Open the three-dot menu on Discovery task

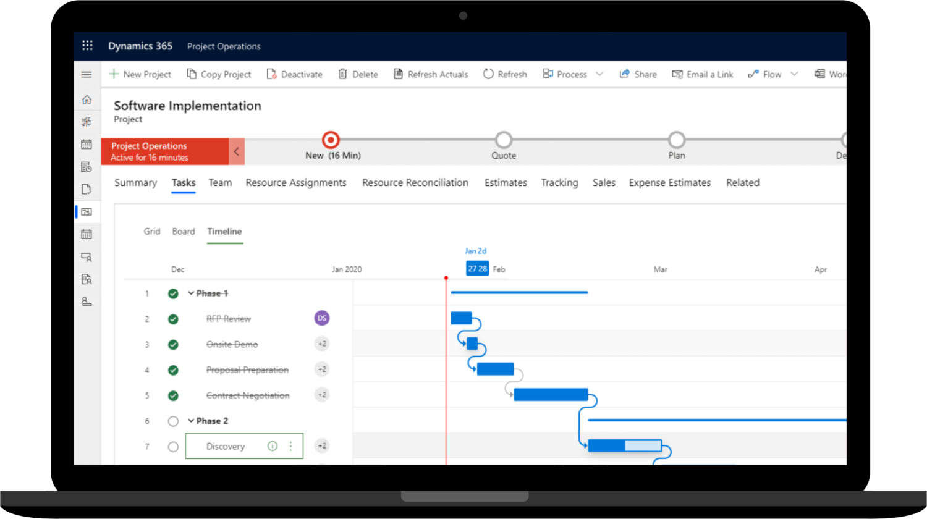290,446
